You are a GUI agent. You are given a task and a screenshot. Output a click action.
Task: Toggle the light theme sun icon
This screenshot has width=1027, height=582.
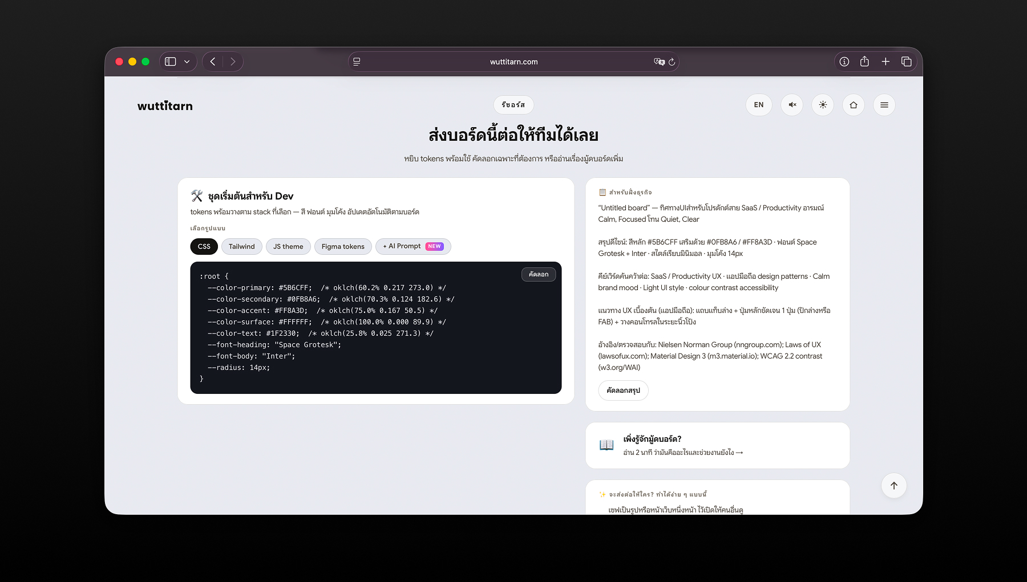823,105
